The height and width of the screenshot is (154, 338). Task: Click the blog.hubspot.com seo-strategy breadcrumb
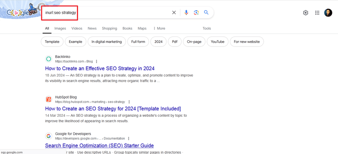pos(90,102)
